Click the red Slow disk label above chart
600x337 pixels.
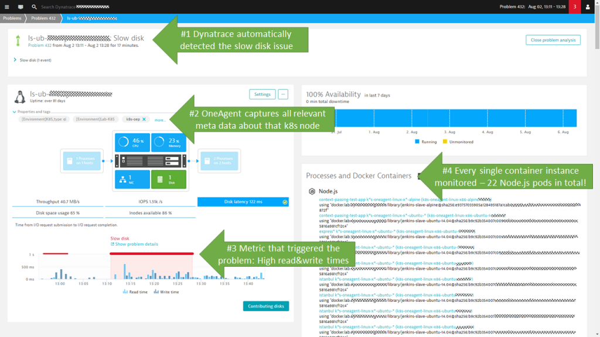click(x=120, y=239)
